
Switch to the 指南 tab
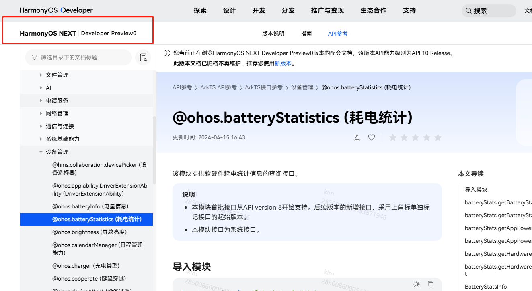coord(306,34)
